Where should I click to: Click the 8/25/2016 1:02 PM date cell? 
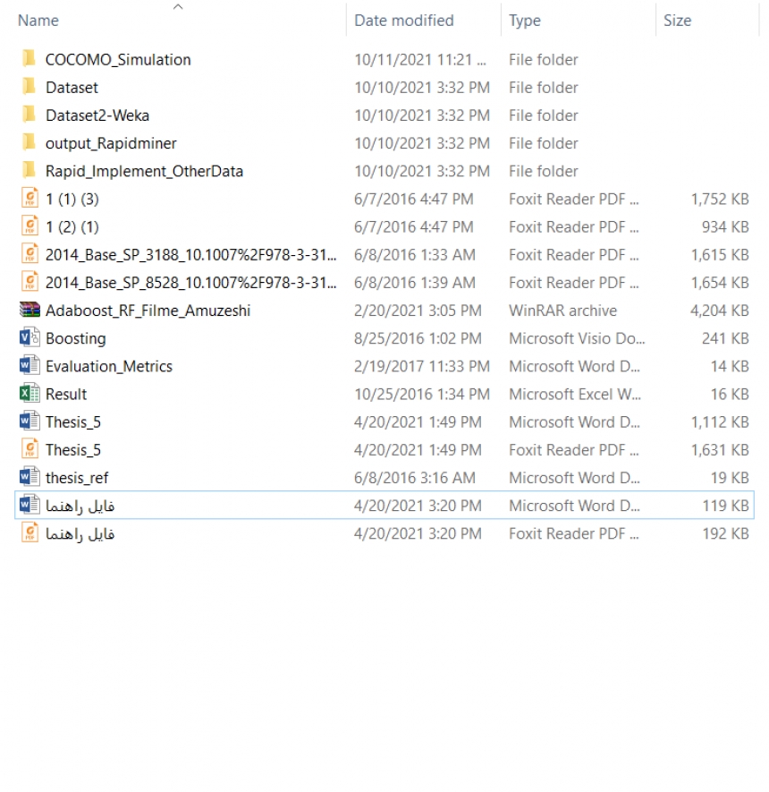[x=418, y=338]
